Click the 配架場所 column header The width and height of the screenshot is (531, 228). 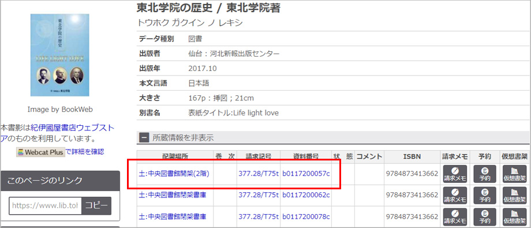point(175,156)
